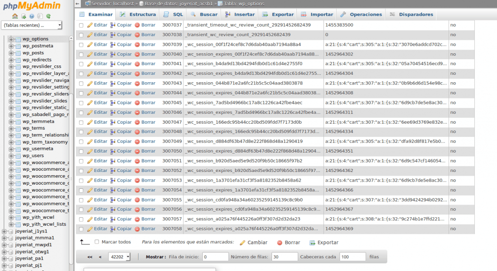
Task: Check the box for row 3007049
Action: click(x=81, y=142)
